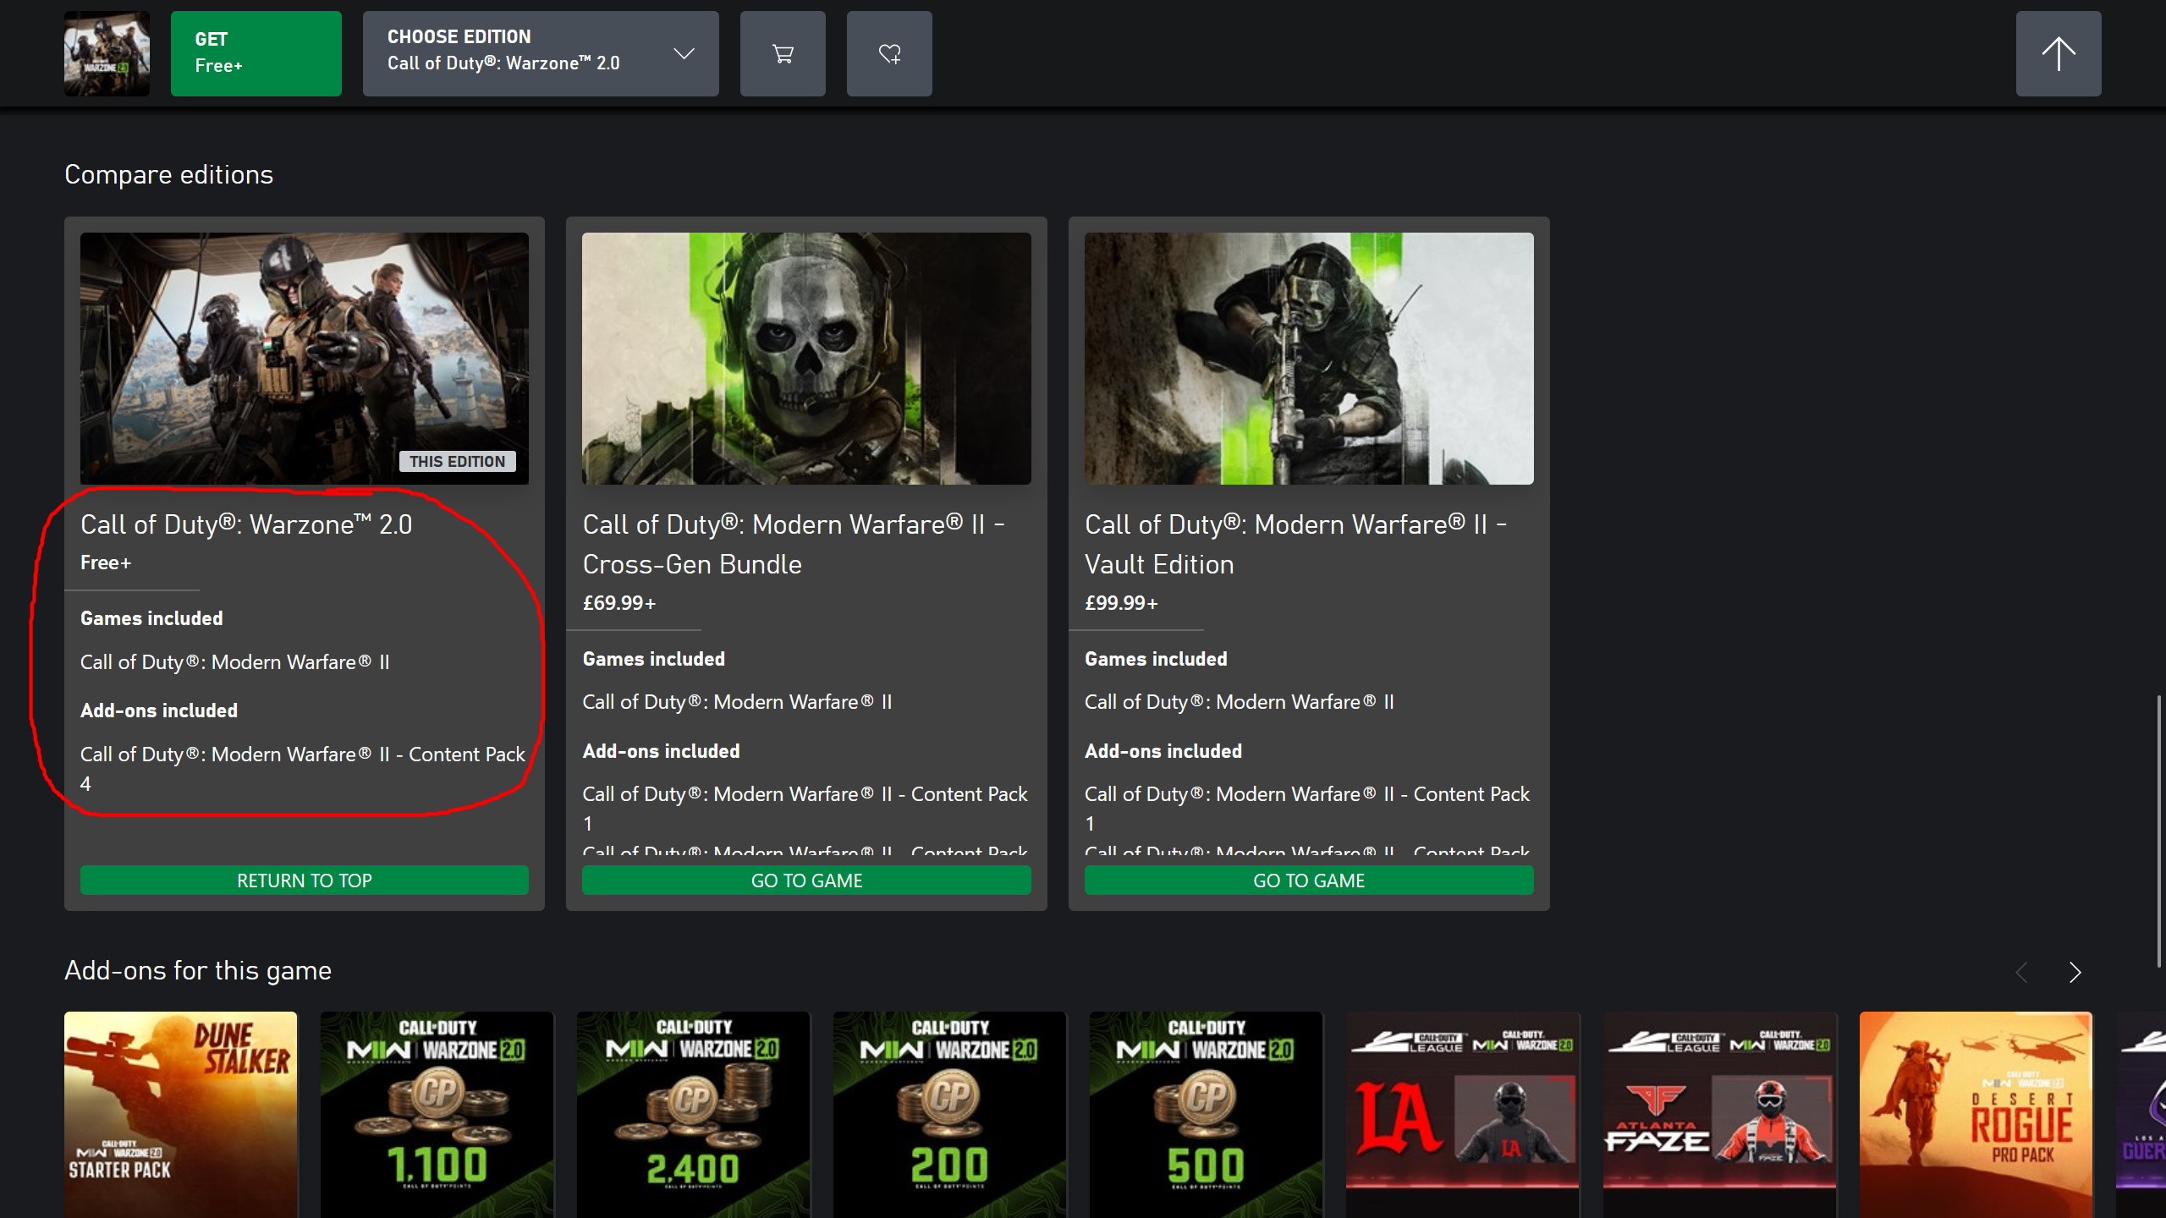The height and width of the screenshot is (1218, 2166).
Task: Open the Atlanta FaZe league pack add-on
Action: [x=1720, y=1115]
